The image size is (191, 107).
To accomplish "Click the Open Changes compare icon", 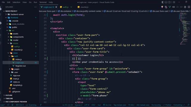I will pyautogui.click(x=166, y=7).
